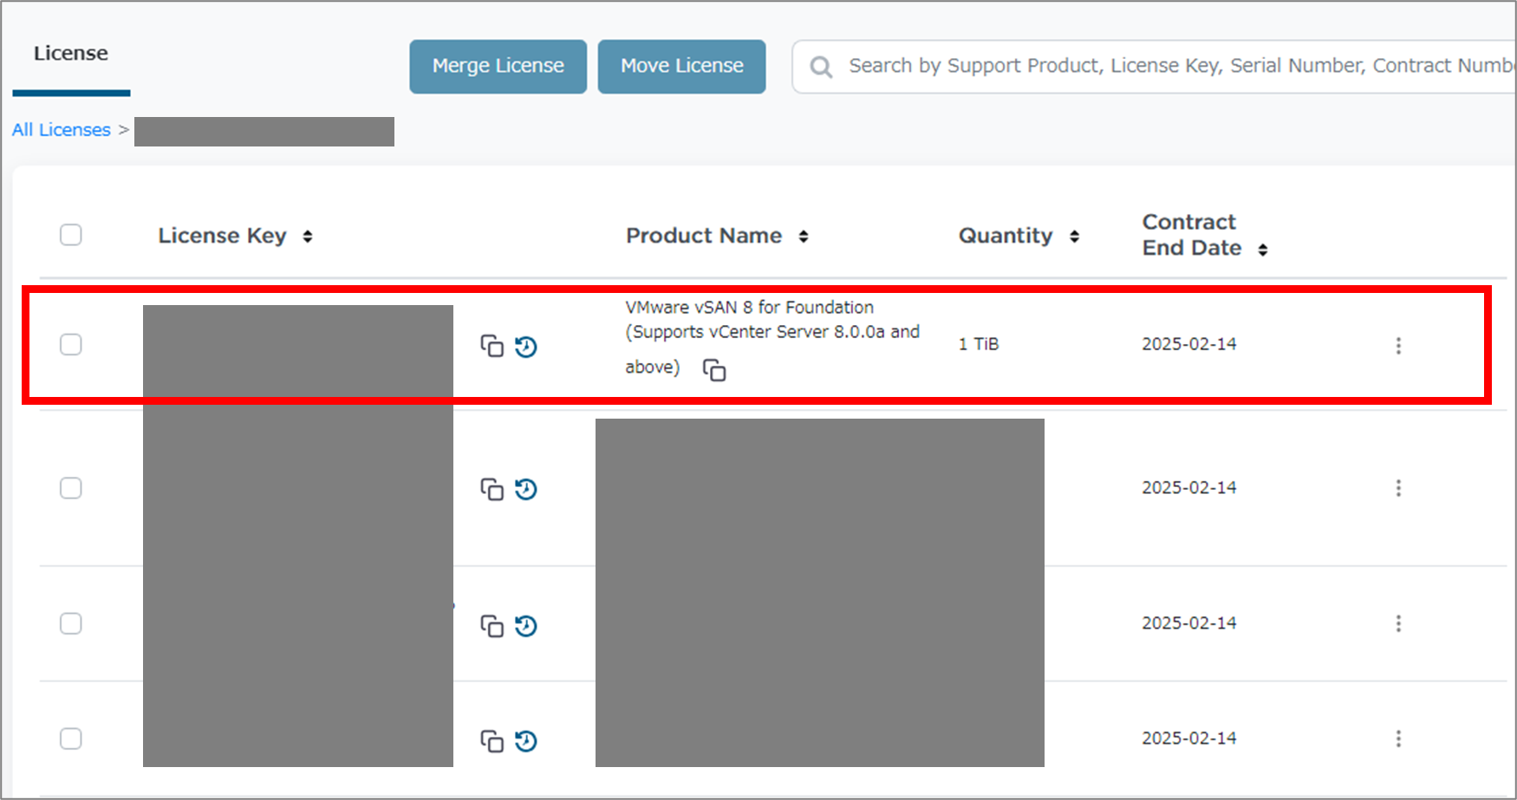Copy license key in the last table row
This screenshot has height=800, width=1517.
[492, 741]
